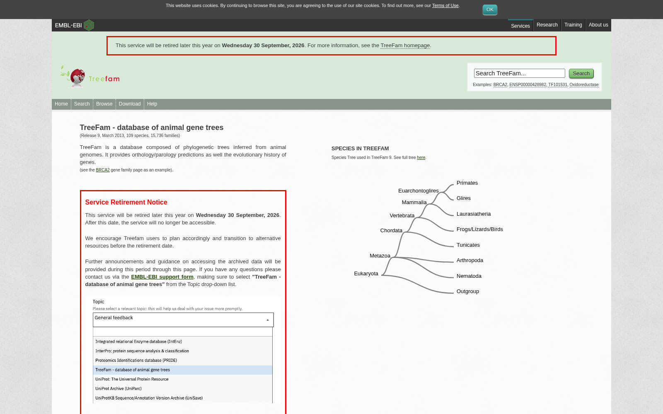The height and width of the screenshot is (414, 663).
Task: Click the TreeFam database of animal gene trees heading
Action: tap(152, 128)
